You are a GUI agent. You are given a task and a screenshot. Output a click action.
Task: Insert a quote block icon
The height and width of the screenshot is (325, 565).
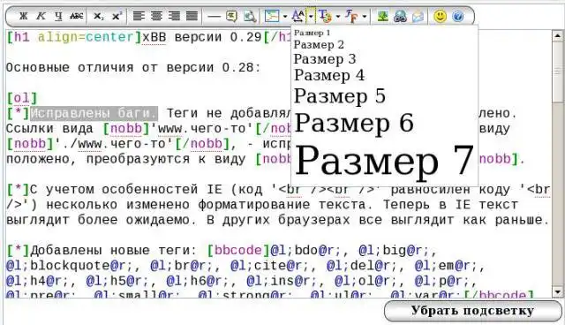(231, 16)
